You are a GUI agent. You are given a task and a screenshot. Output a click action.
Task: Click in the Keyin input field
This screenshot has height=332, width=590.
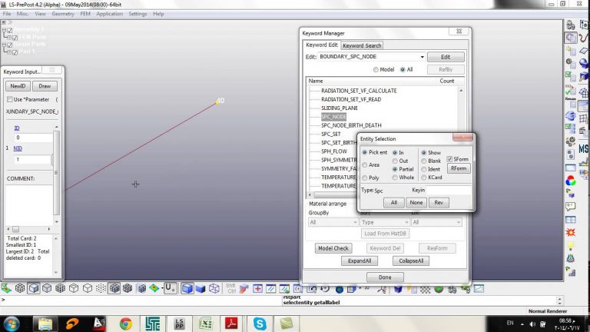click(449, 190)
